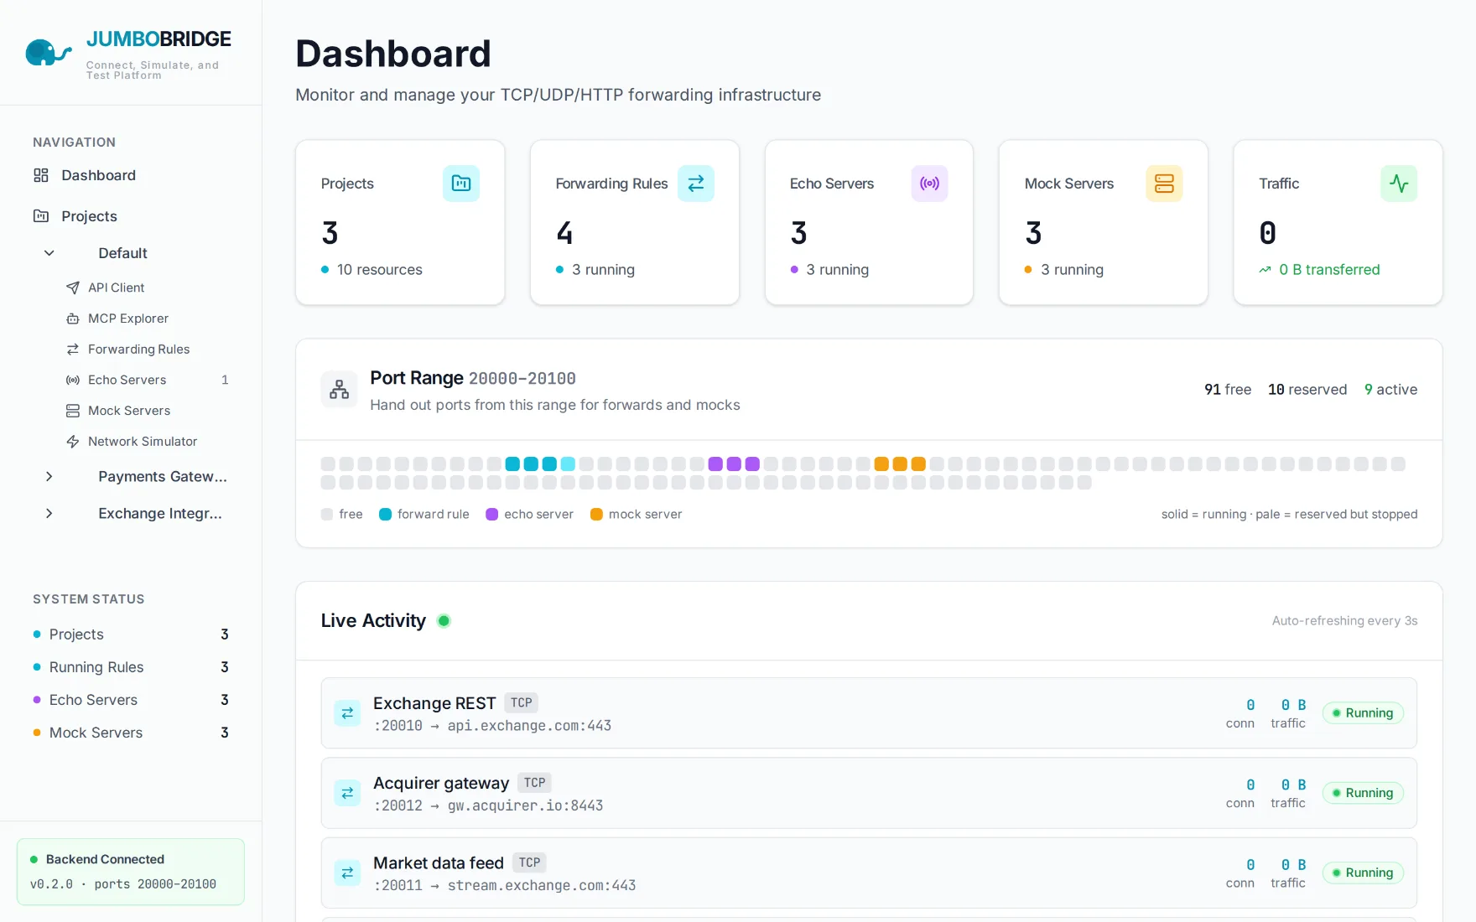
Task: Open the Projects summary card
Action: (400, 222)
